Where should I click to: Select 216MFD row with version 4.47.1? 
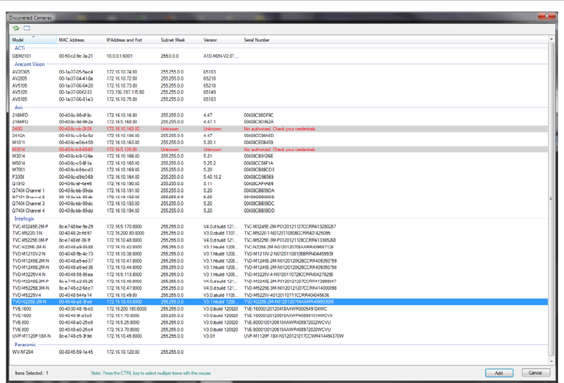coord(279,122)
